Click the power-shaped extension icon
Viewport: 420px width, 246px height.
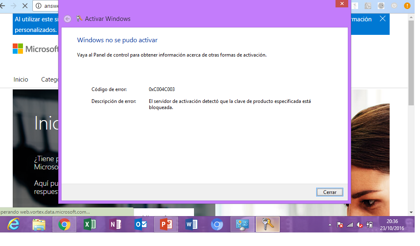pyautogui.click(x=394, y=6)
